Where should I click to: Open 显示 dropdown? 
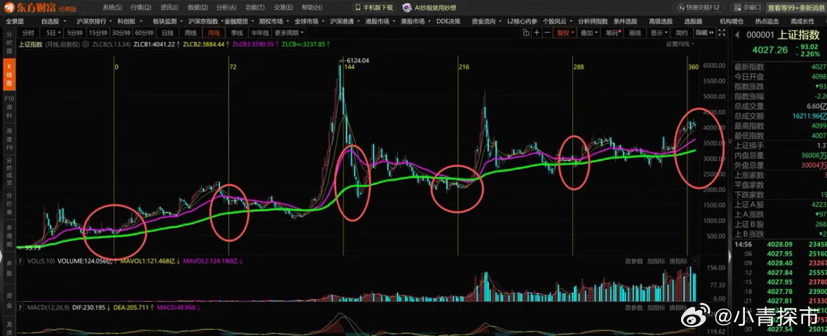pyautogui.click(x=659, y=33)
